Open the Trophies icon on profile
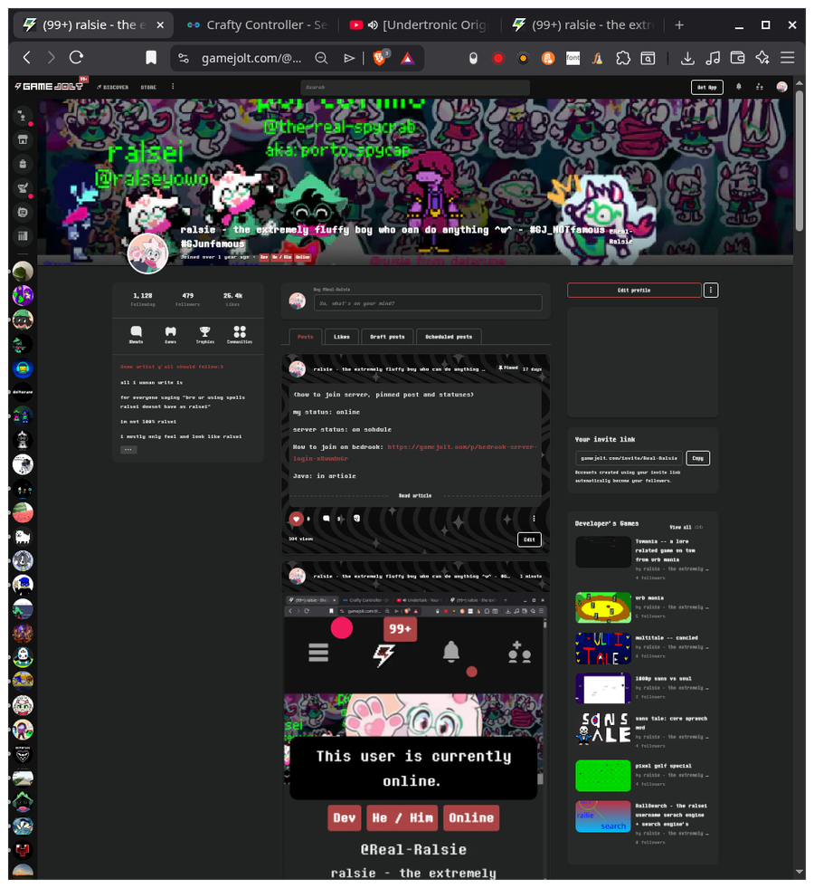814x888 pixels. (x=204, y=334)
